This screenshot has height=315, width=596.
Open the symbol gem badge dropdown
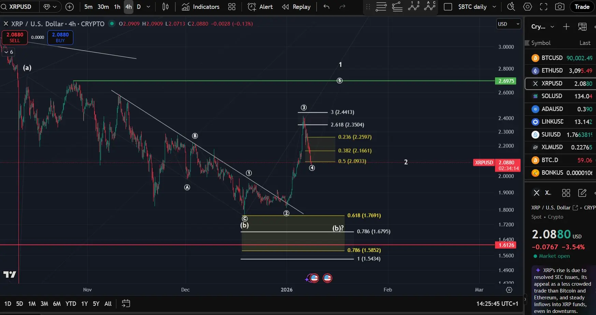(x=50, y=7)
